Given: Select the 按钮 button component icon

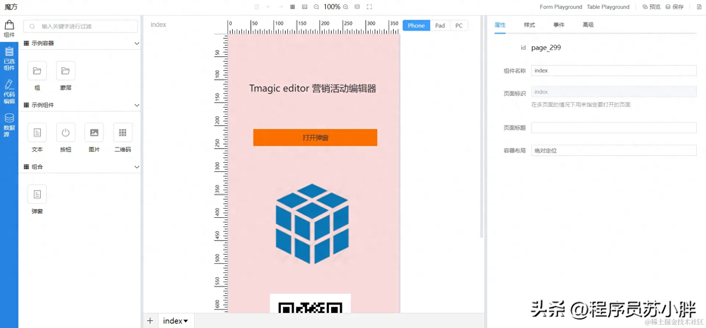Looking at the screenshot, I should point(66,132).
